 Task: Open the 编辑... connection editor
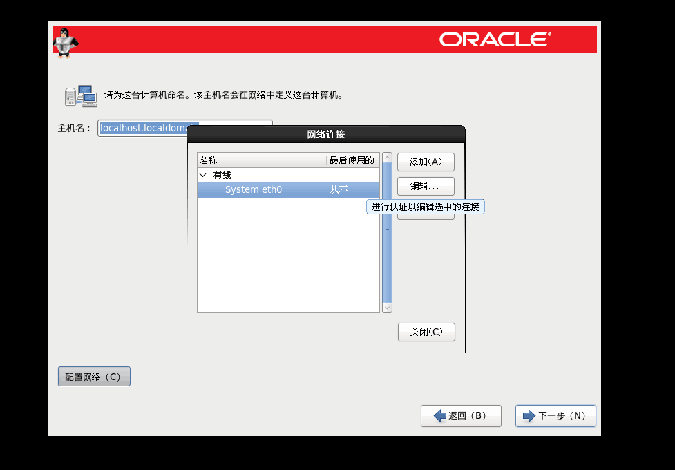point(426,187)
